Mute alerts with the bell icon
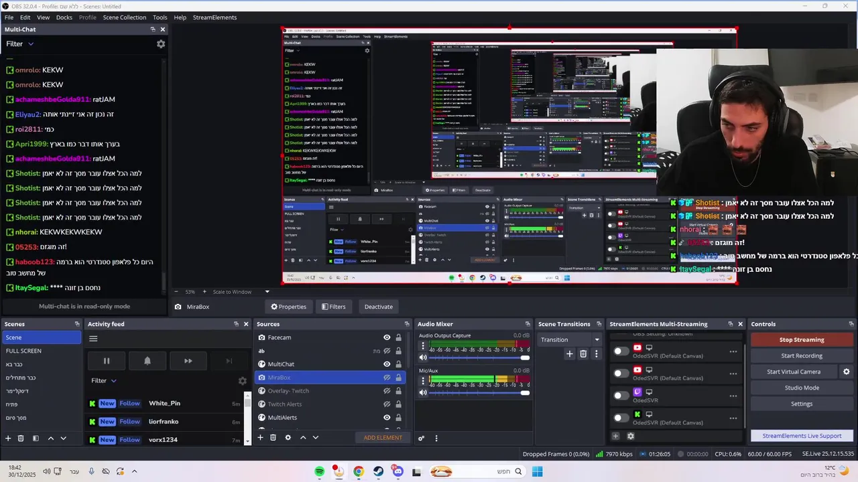Image resolution: width=858 pixels, height=482 pixels. (x=147, y=361)
